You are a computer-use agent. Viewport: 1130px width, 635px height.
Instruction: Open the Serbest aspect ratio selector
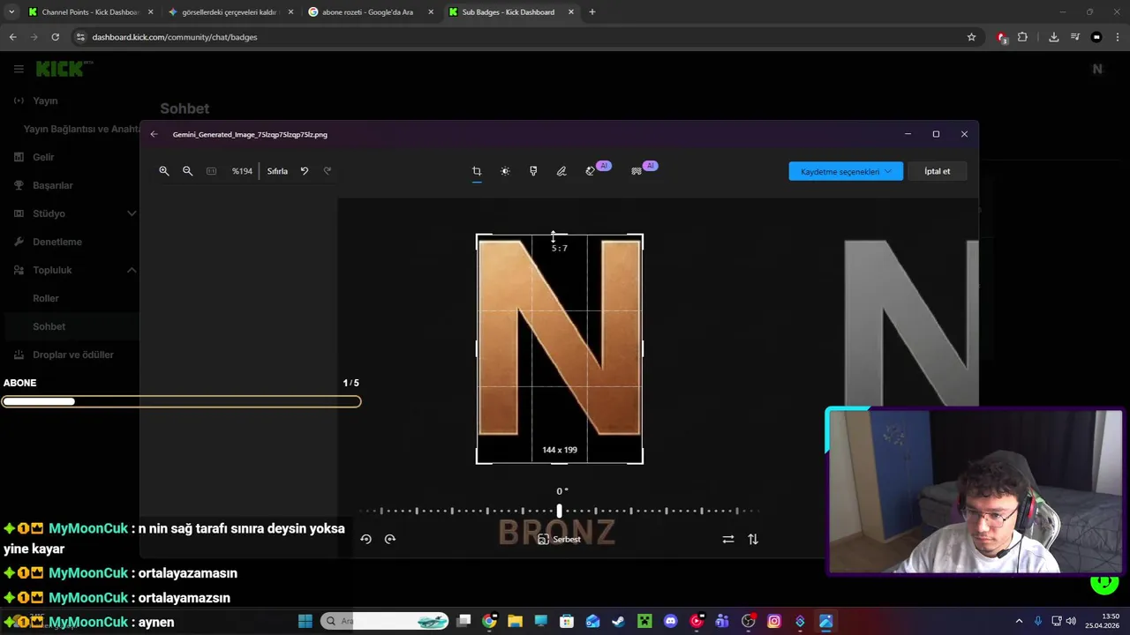click(560, 539)
